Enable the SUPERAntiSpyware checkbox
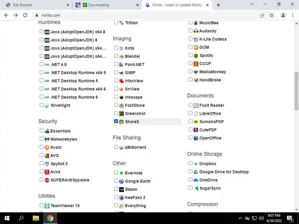The image size is (299, 224). click(x=41, y=180)
